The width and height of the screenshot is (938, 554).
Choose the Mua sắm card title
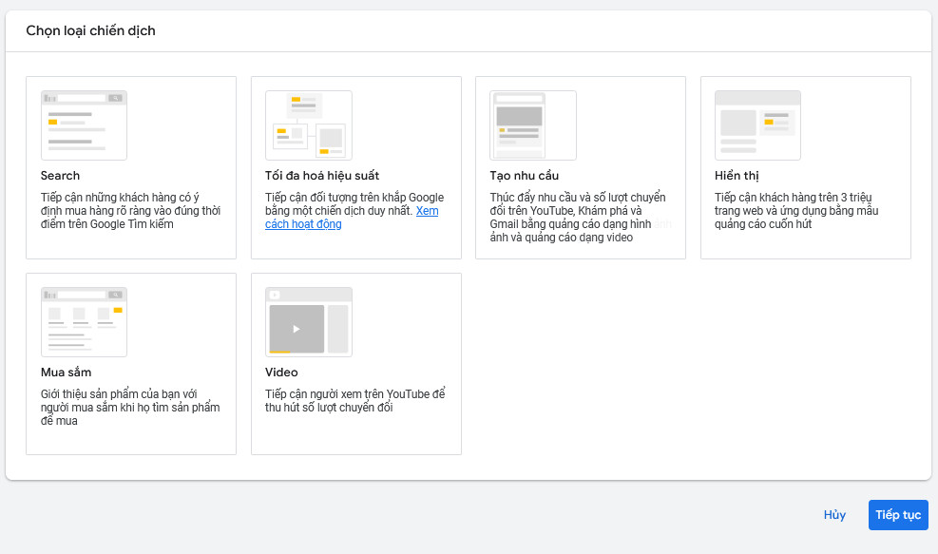coord(66,373)
